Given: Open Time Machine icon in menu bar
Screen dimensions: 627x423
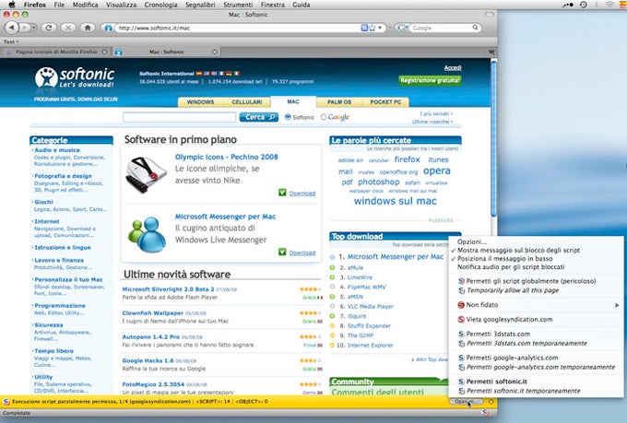Looking at the screenshot, I should (584, 5).
